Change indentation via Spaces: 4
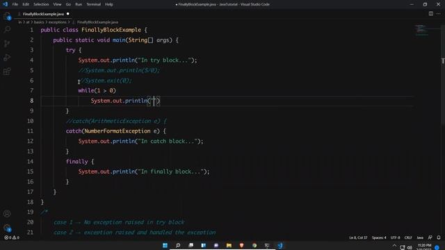The height and width of the screenshot is (250, 445). pyautogui.click(x=379, y=237)
